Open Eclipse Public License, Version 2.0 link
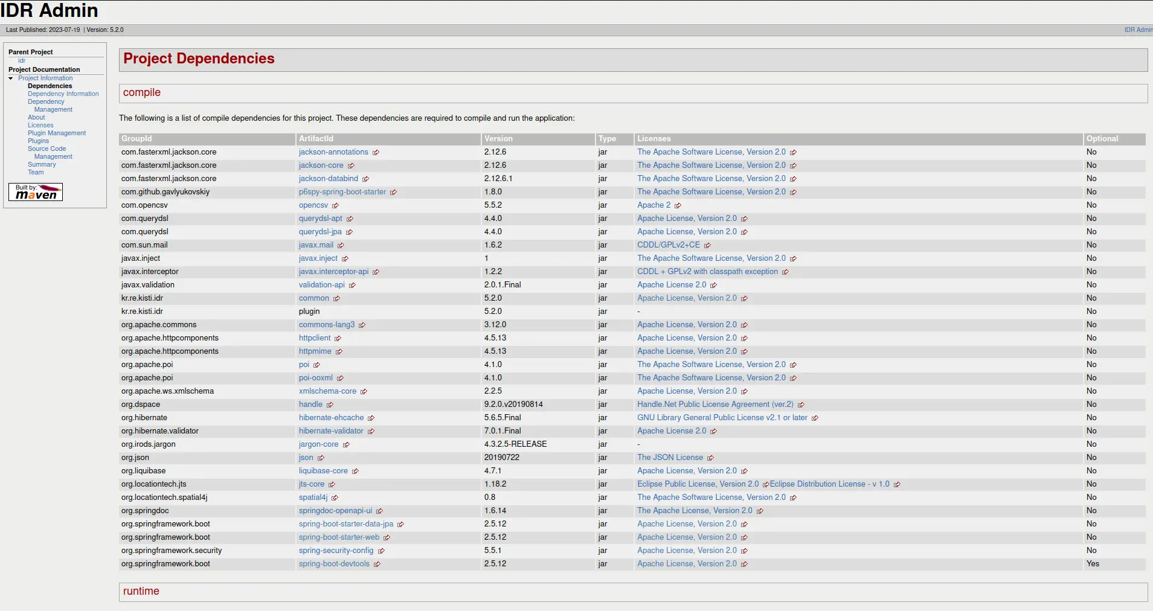The width and height of the screenshot is (1153, 611). point(698,484)
